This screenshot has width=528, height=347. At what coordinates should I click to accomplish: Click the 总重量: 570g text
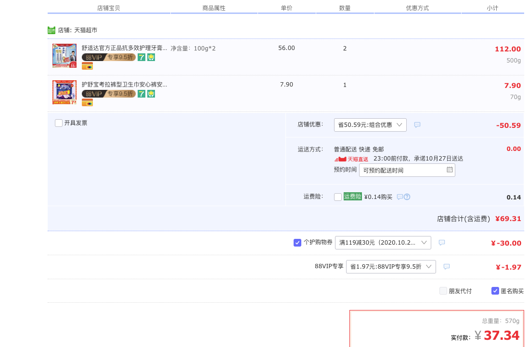(x=501, y=321)
